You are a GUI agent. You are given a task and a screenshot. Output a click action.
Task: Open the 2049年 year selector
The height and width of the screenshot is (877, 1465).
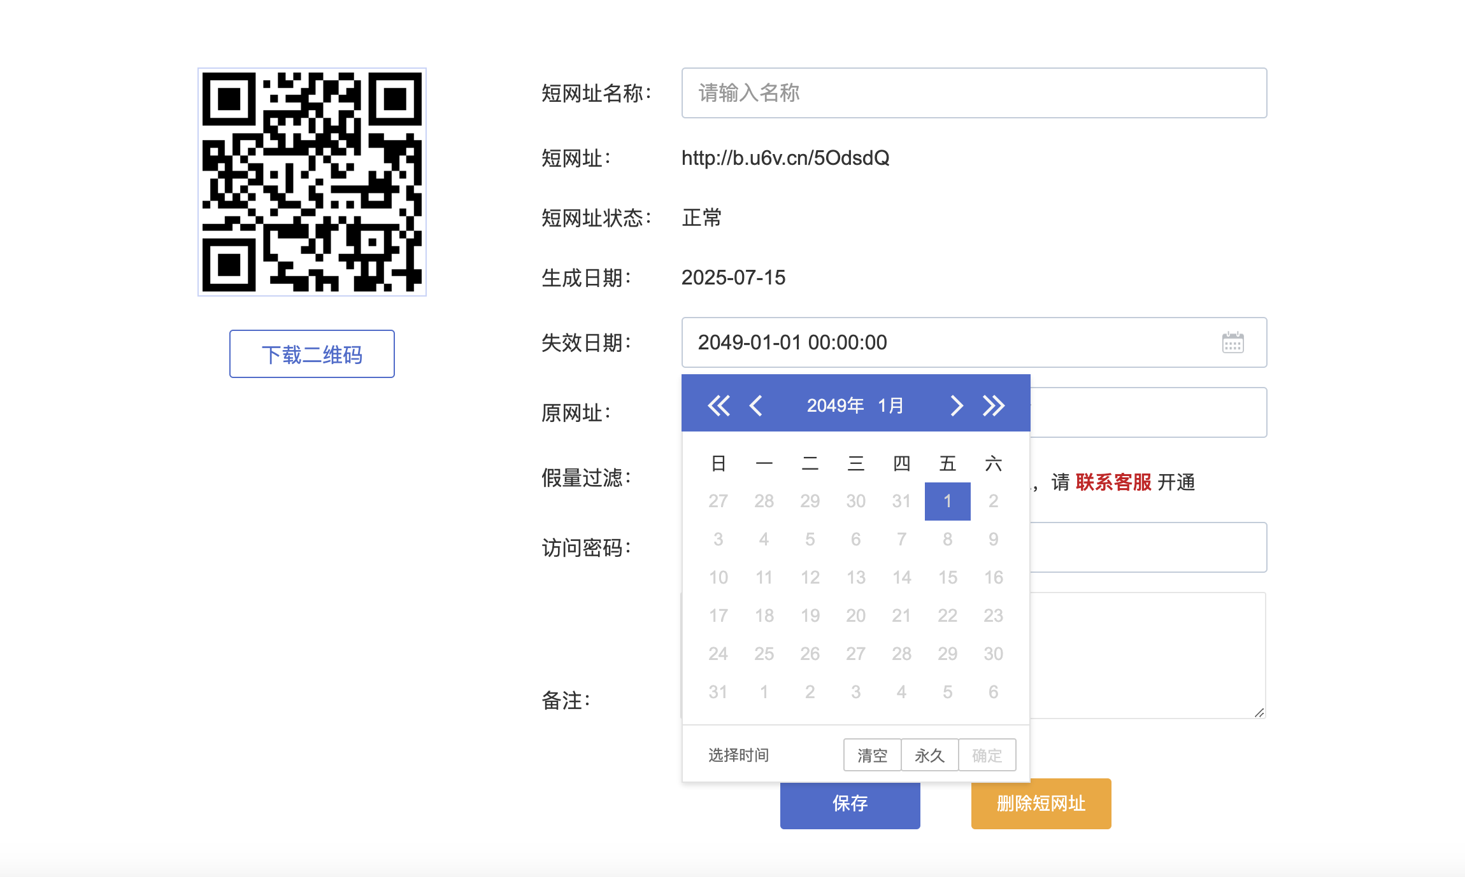pos(835,405)
